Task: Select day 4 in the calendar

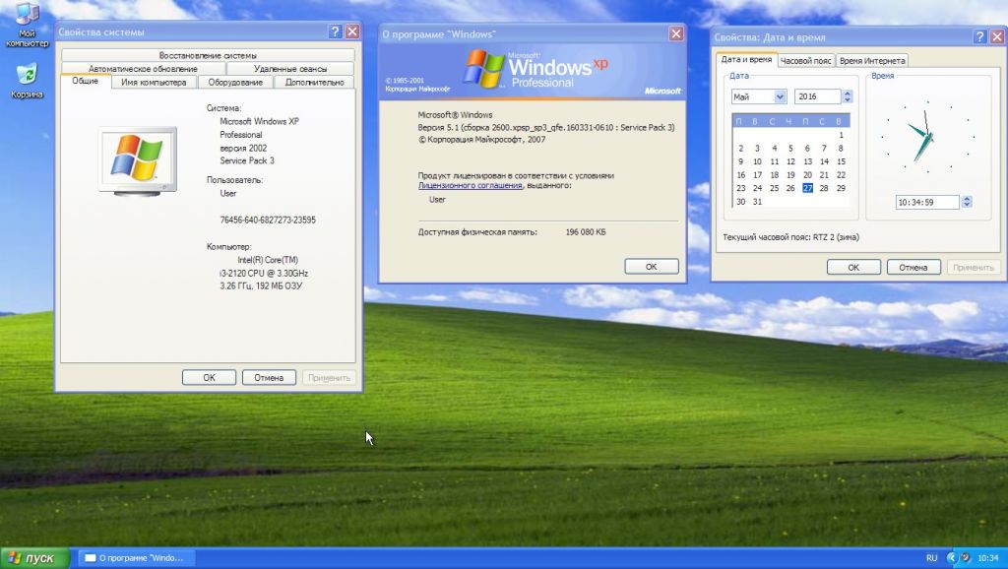Action: pyautogui.click(x=774, y=148)
